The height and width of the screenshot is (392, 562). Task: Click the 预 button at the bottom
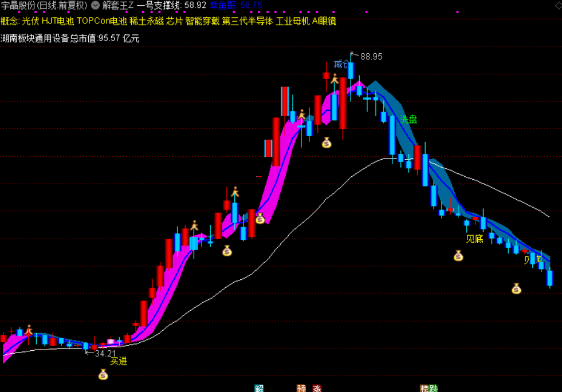tap(300, 388)
